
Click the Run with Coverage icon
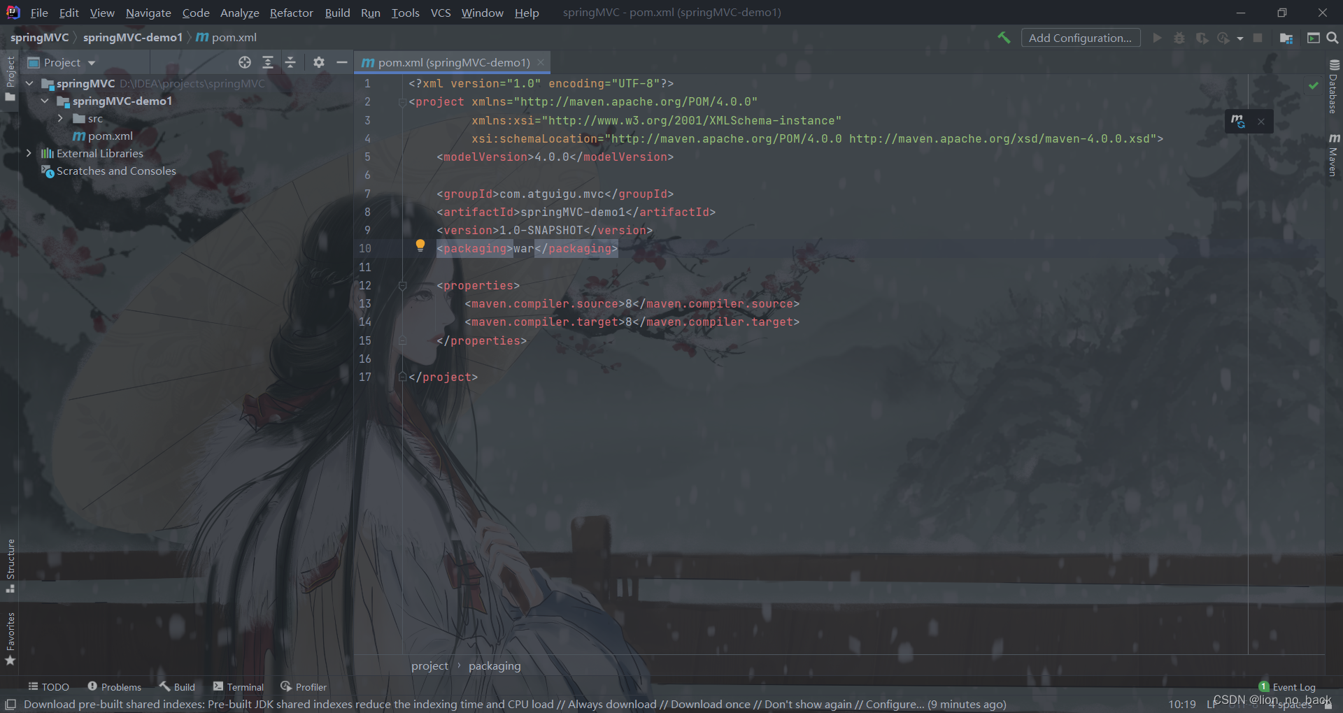pyautogui.click(x=1202, y=38)
